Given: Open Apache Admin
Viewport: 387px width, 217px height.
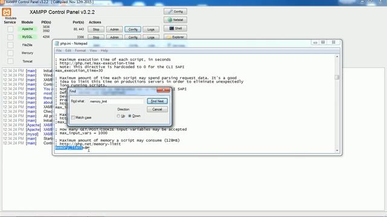Looking at the screenshot, I should (114, 30).
